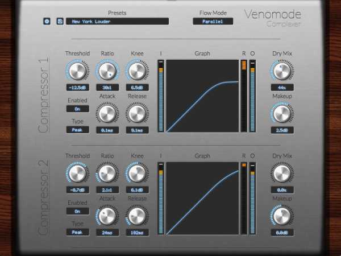Click the Compressor 1 Makeup 2.5dB value field

[282, 130]
